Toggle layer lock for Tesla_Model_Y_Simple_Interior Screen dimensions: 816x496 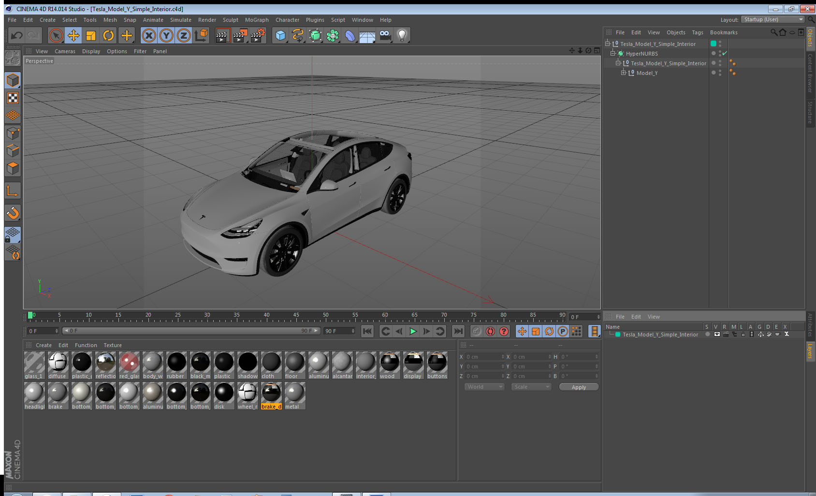coord(743,334)
